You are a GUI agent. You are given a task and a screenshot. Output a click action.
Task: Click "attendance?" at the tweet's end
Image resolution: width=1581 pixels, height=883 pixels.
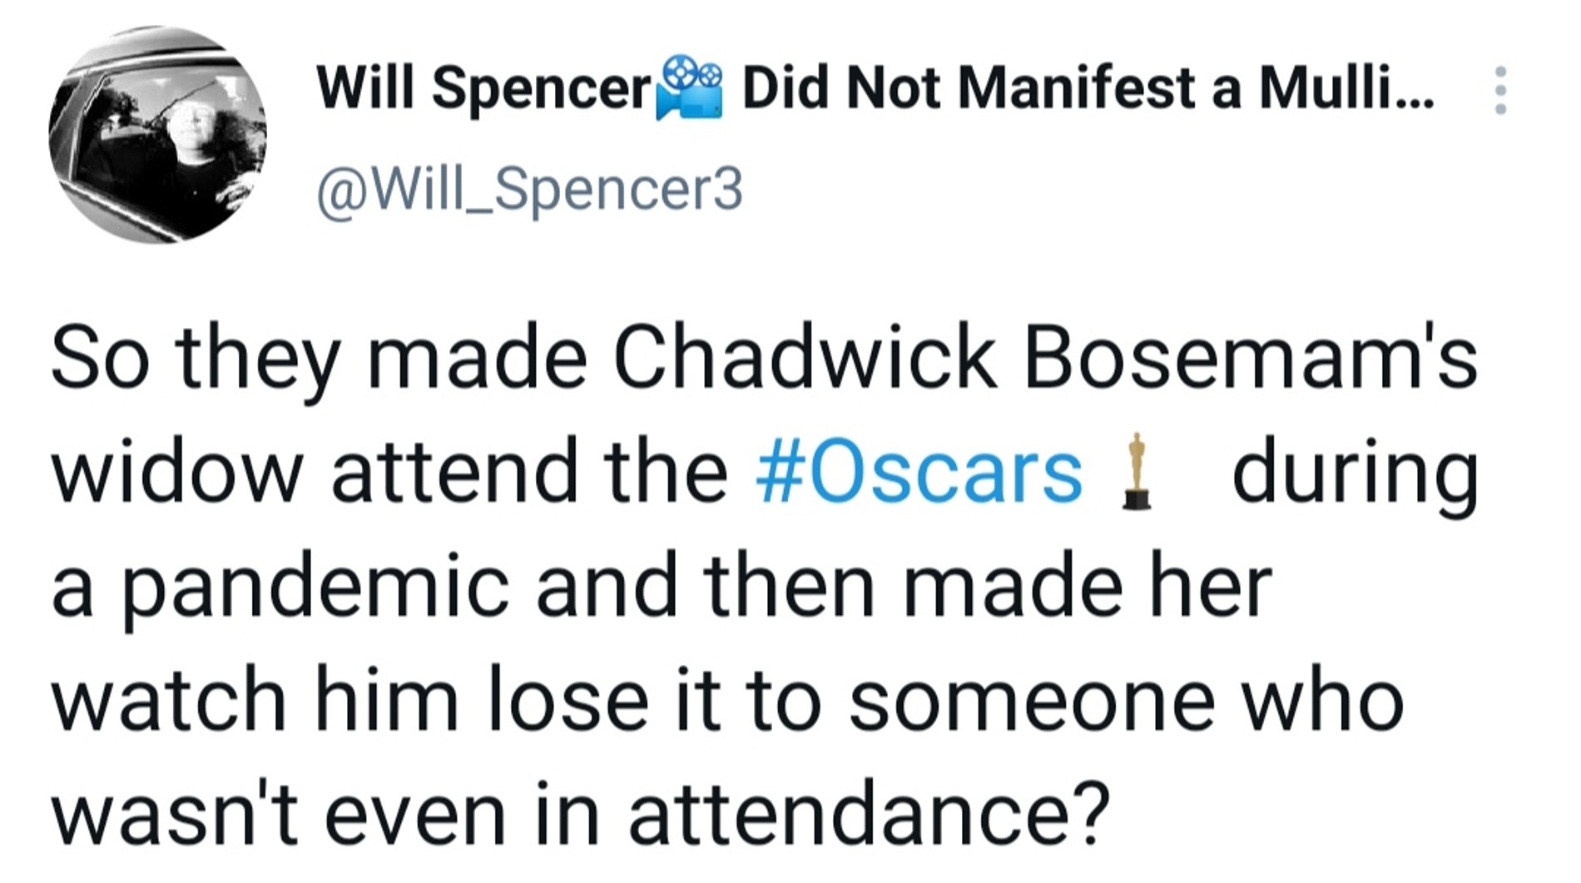pos(869,814)
